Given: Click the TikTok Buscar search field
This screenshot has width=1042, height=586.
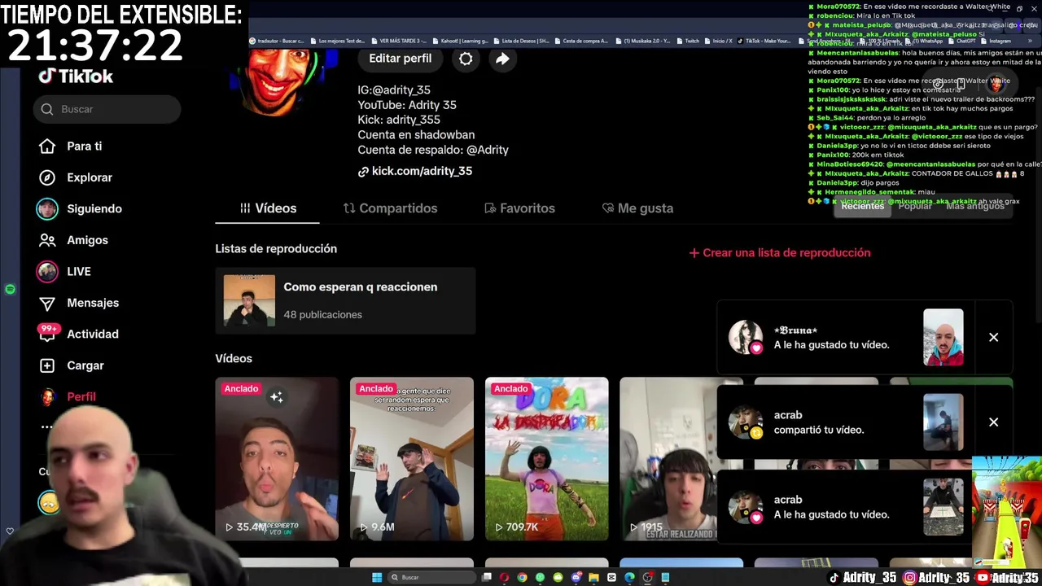Looking at the screenshot, I should tap(107, 109).
